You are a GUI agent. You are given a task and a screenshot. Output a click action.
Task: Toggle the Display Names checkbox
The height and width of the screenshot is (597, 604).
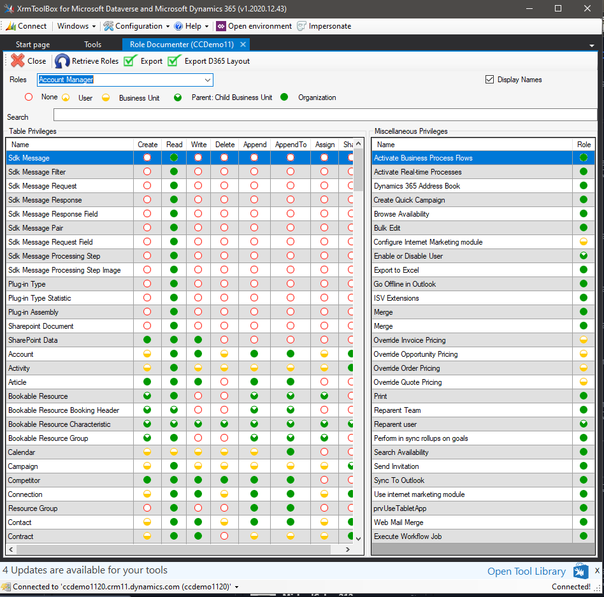489,80
